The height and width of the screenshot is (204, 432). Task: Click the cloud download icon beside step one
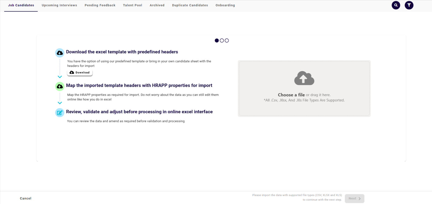pos(60,53)
